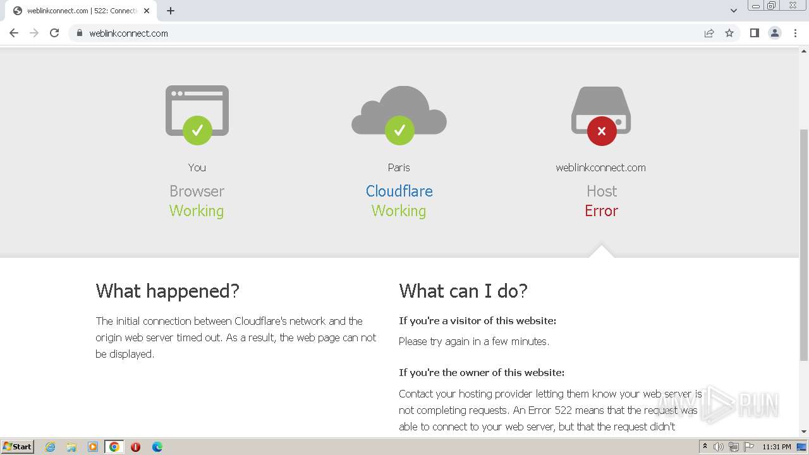The image size is (809, 455).
Task: Click the address bar URL
Action: [128, 33]
